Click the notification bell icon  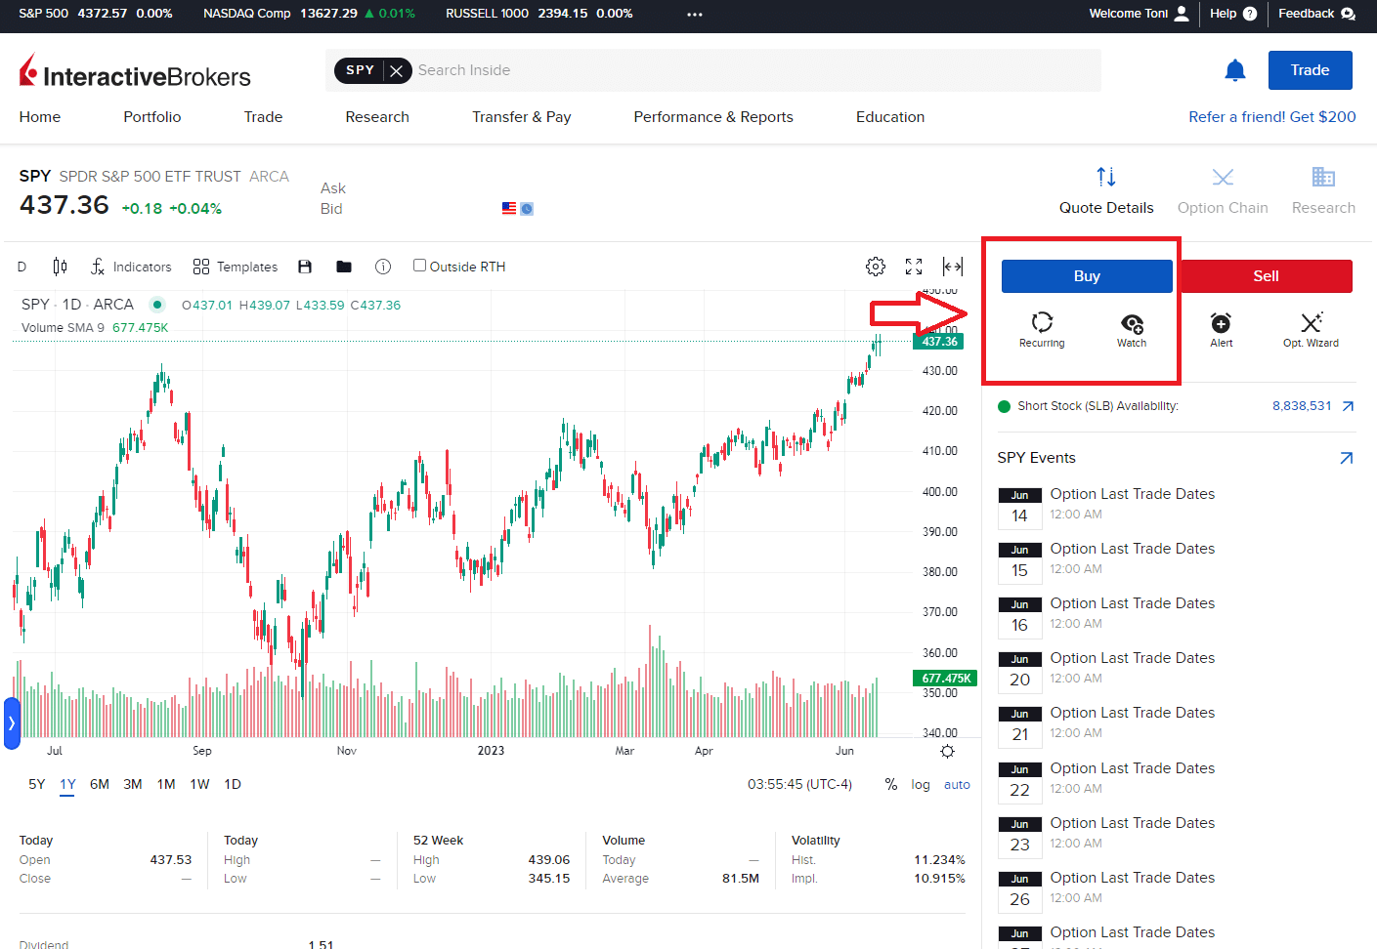click(1235, 70)
